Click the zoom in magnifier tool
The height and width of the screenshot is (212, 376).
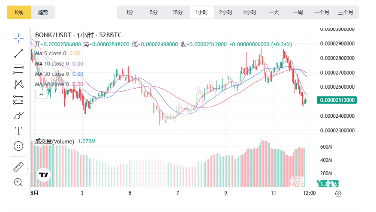pyautogui.click(x=18, y=182)
